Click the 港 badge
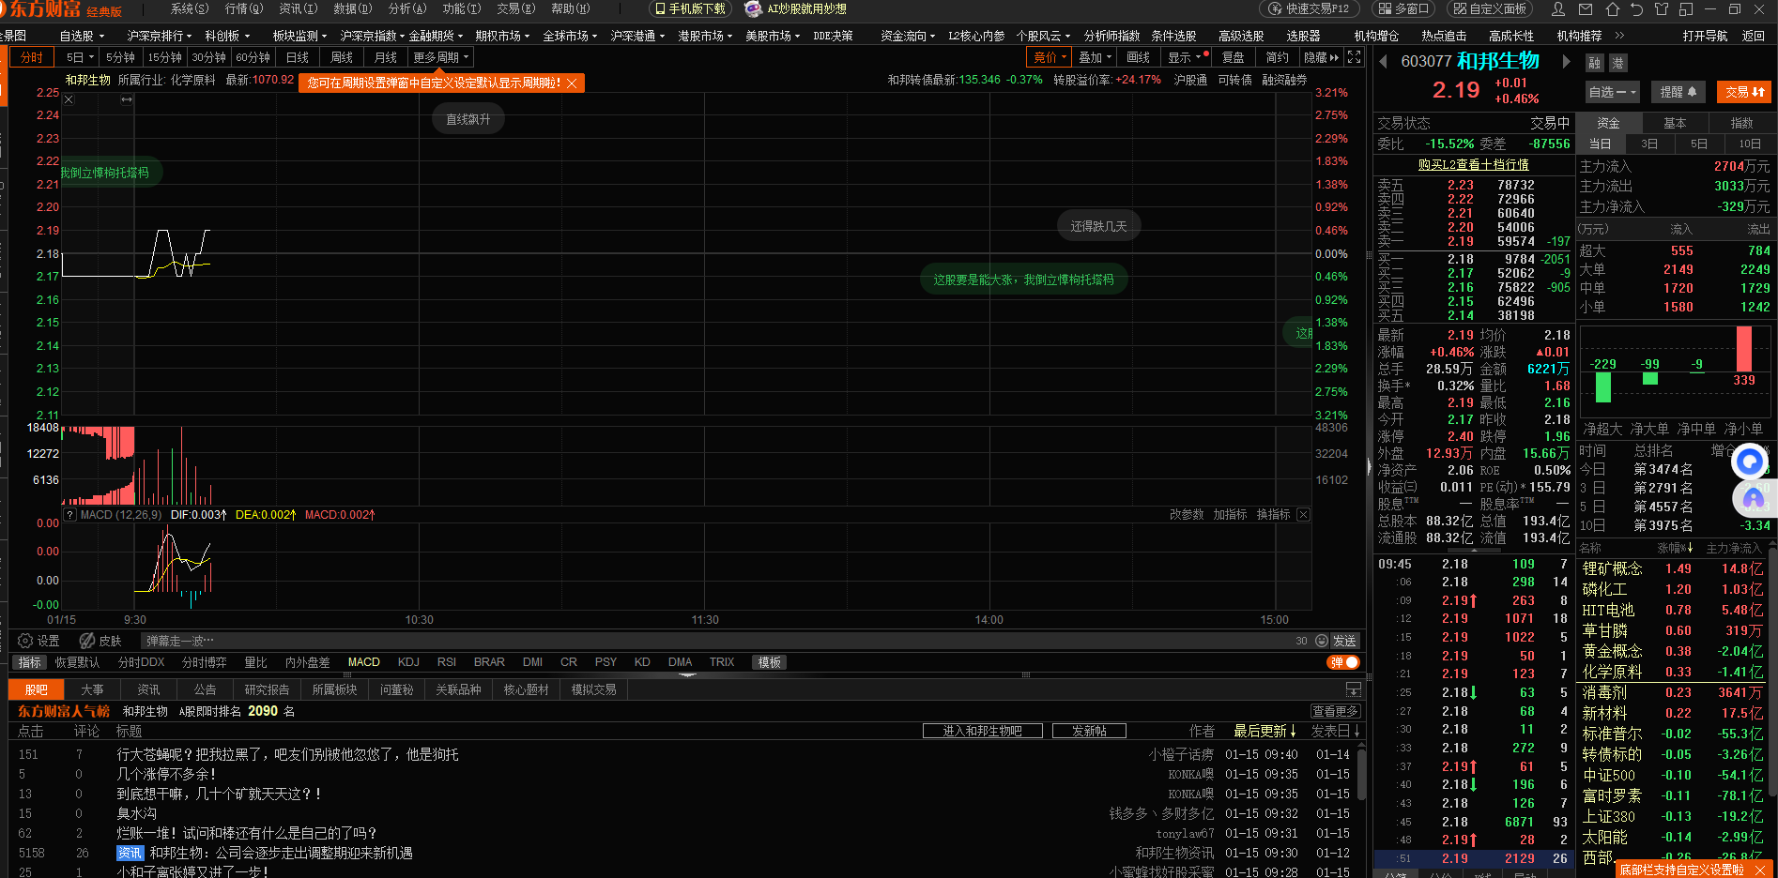The width and height of the screenshot is (1778, 878). tap(1617, 63)
